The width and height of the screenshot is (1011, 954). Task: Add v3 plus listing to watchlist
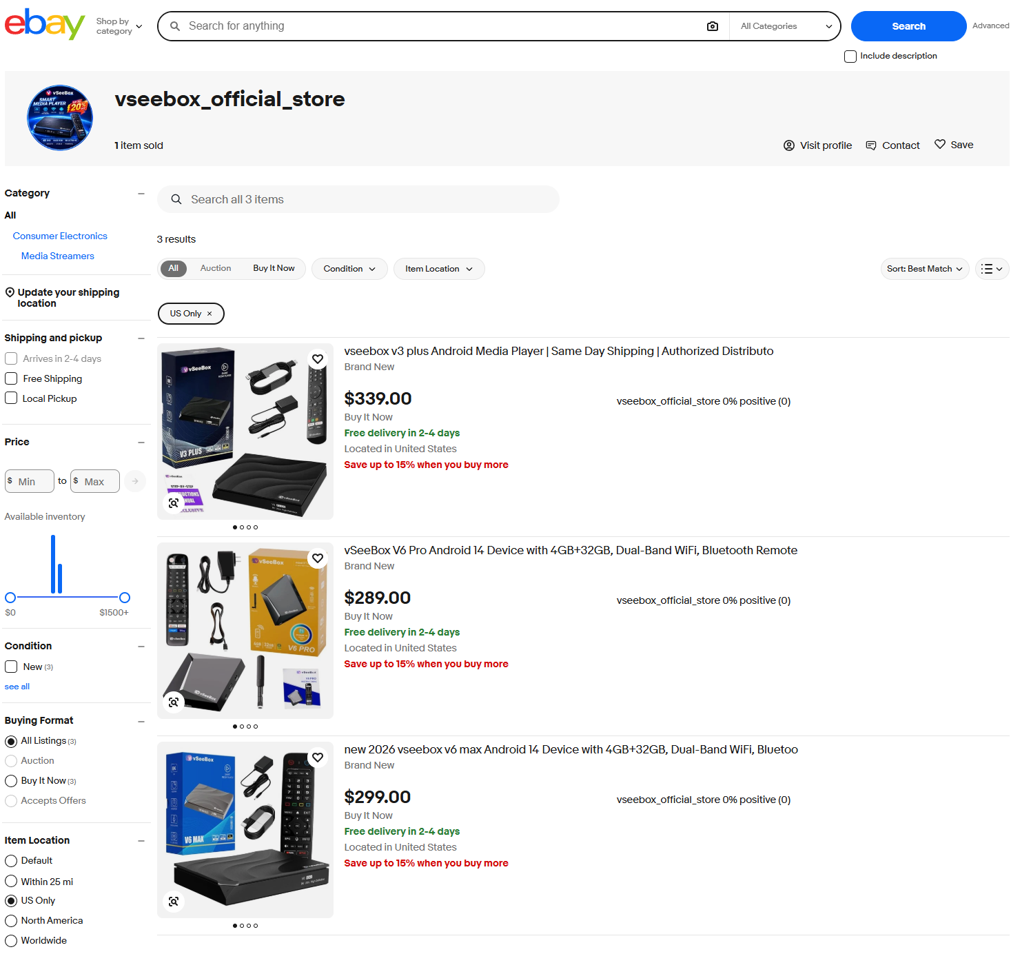pos(318,359)
